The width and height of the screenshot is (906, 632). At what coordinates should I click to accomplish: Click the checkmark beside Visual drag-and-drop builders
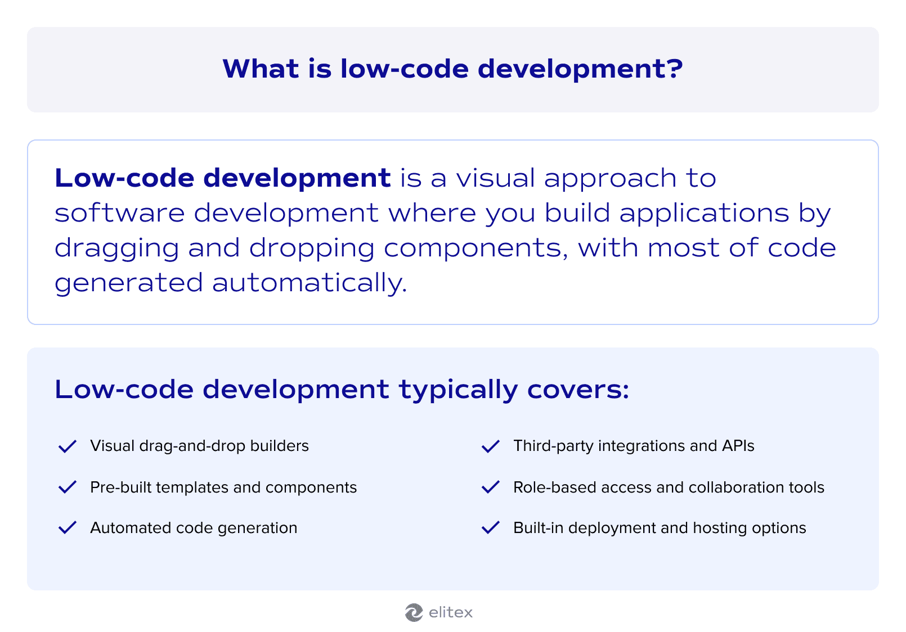pyautogui.click(x=68, y=446)
